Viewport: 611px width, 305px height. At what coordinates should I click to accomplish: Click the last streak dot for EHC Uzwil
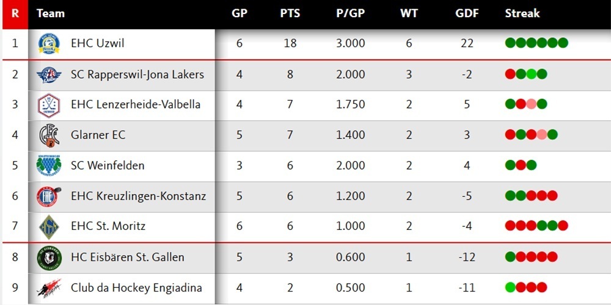tap(563, 43)
